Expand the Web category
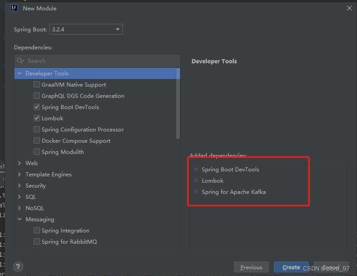The width and height of the screenshot is (357, 276). (20, 163)
